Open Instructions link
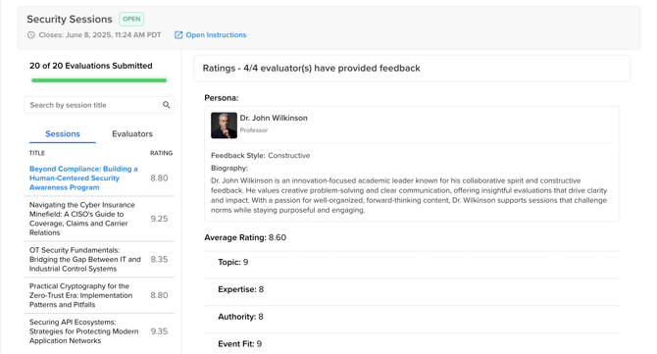The width and height of the screenshot is (657, 354). coord(216,34)
